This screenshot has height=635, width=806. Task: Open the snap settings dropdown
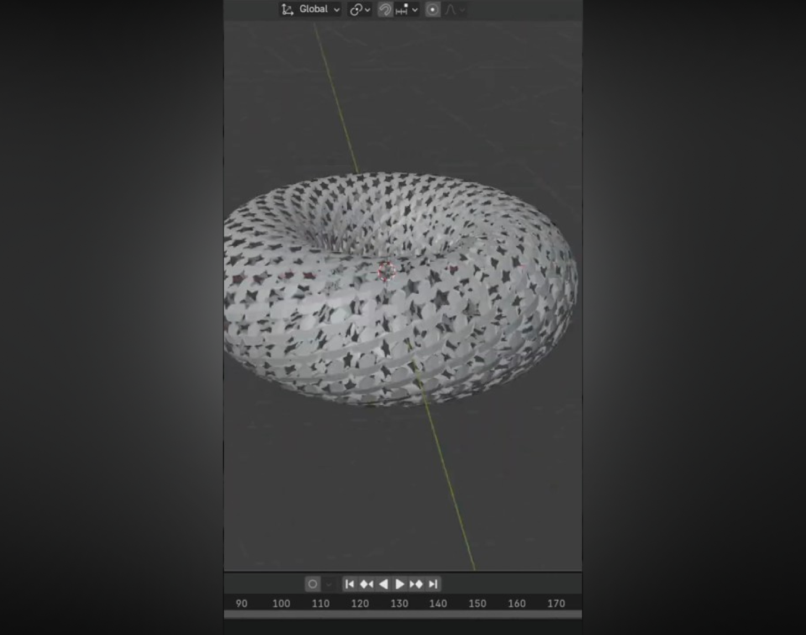[x=407, y=9]
